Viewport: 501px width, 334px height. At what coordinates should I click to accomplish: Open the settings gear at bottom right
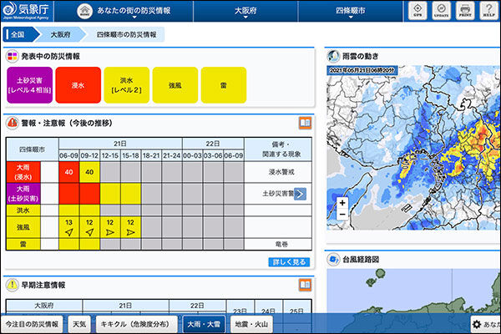pyautogui.click(x=477, y=325)
